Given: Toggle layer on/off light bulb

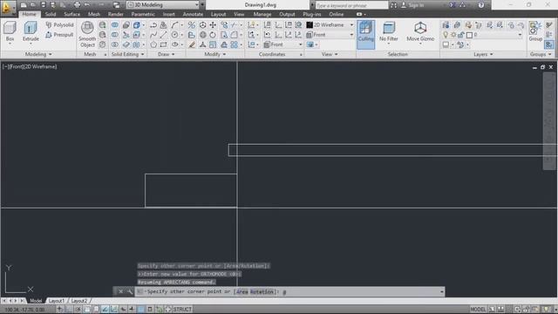Looking at the screenshot, I should (446, 35).
